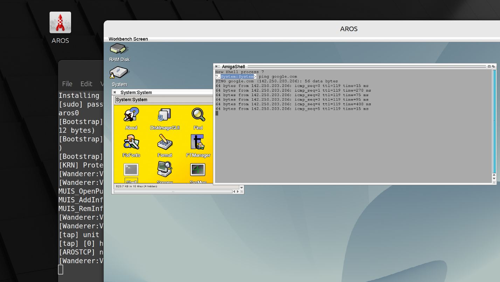Click the 'MUIS_RemInf' line in terminal

[x=81, y=208]
